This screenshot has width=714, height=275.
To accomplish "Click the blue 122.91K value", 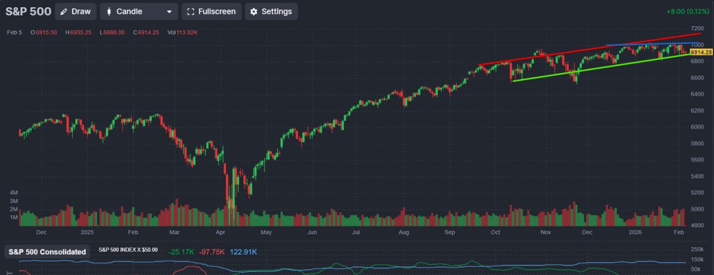I will 243,252.
